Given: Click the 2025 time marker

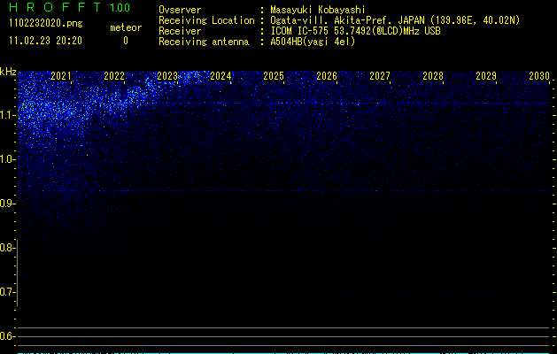Looking at the screenshot, I should click(x=274, y=76).
